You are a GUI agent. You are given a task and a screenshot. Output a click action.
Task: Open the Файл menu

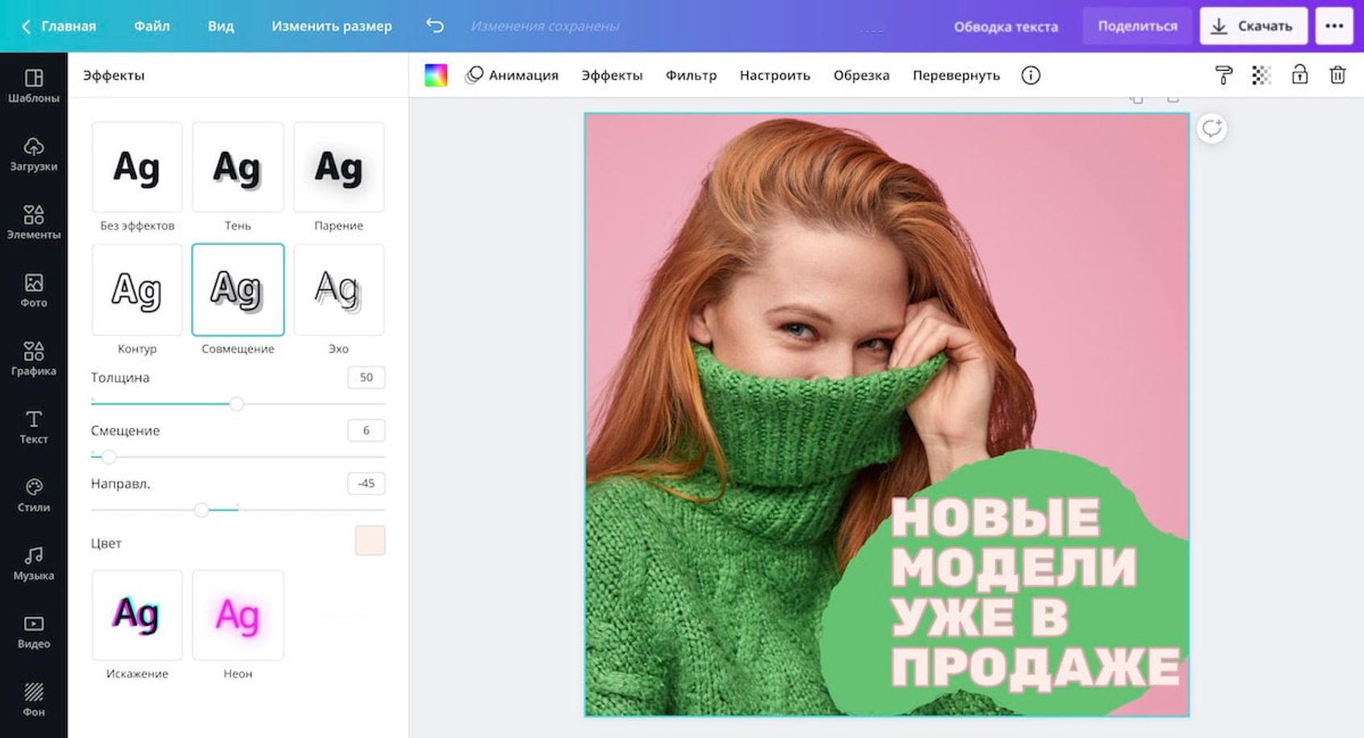152,26
